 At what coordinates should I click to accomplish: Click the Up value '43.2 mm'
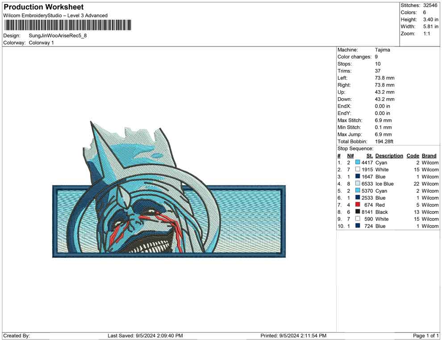click(x=384, y=92)
